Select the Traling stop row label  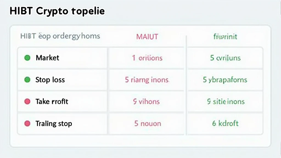pos(54,123)
